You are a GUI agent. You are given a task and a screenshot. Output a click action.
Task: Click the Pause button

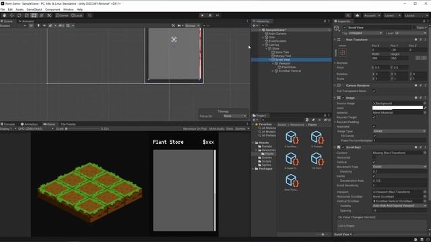(209, 15)
